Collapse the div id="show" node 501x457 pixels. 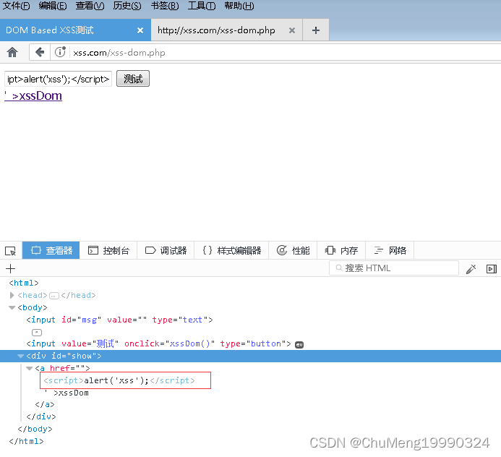point(21,356)
